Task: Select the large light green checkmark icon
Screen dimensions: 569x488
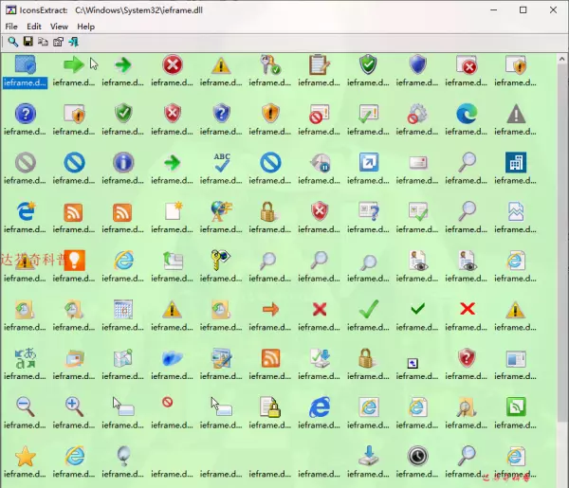Action: [x=369, y=309]
